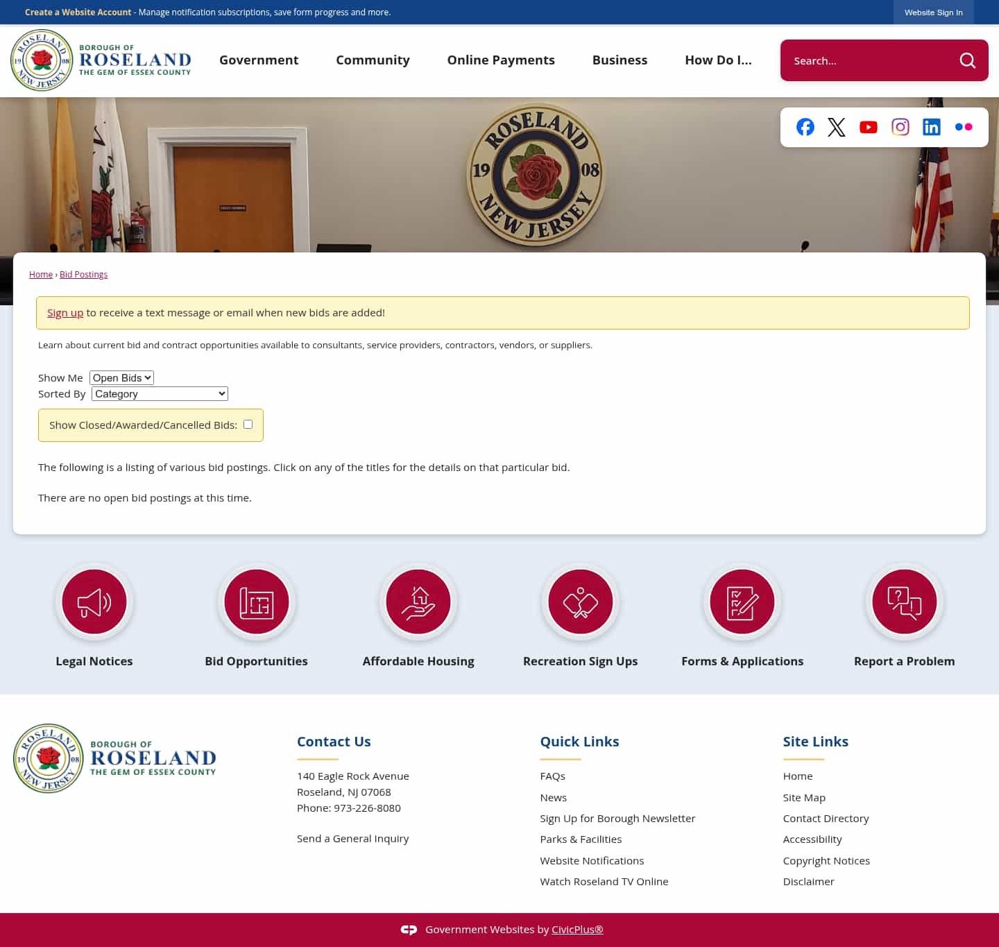Click the Legal Notices megaphone icon
The height and width of the screenshot is (947, 999).
click(x=94, y=602)
